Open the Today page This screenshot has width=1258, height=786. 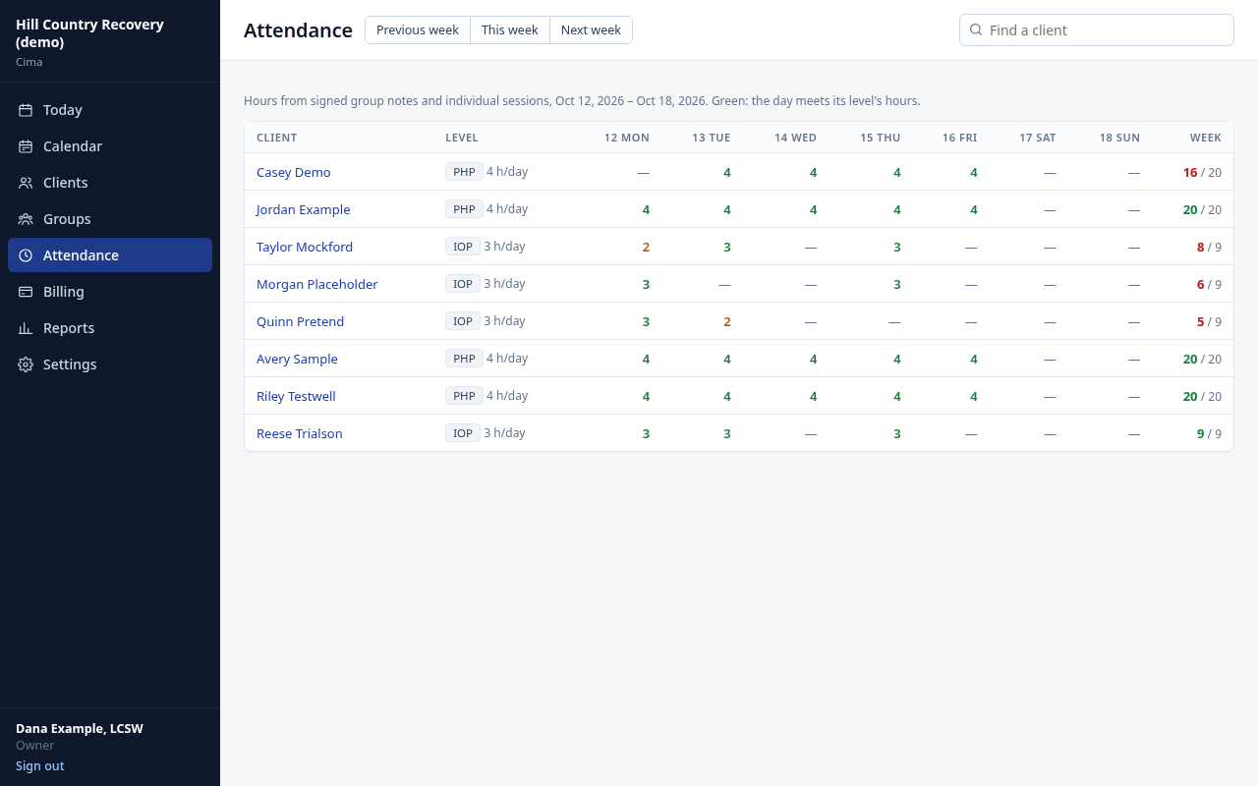110,110
